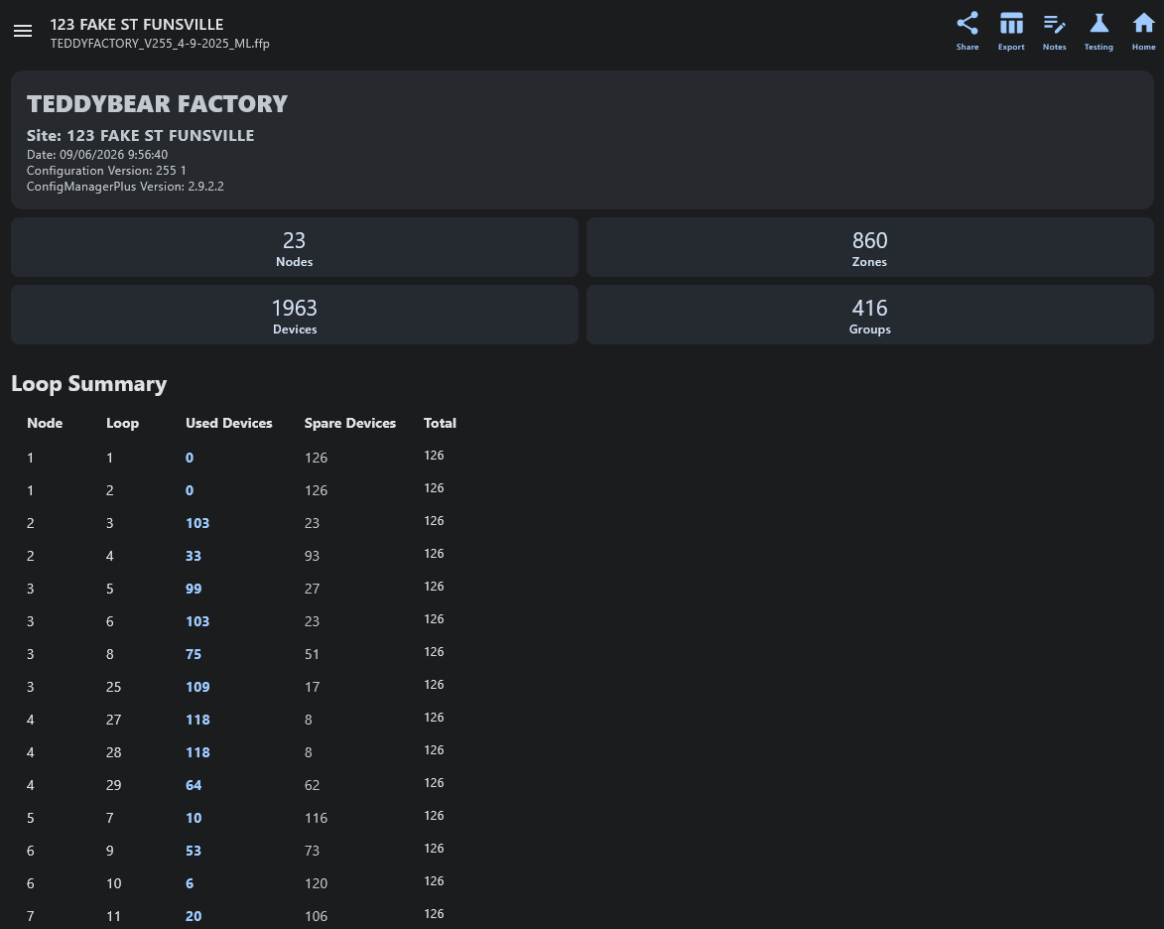This screenshot has height=929, width=1164.
Task: Click the Loop column header
Action: click(122, 423)
